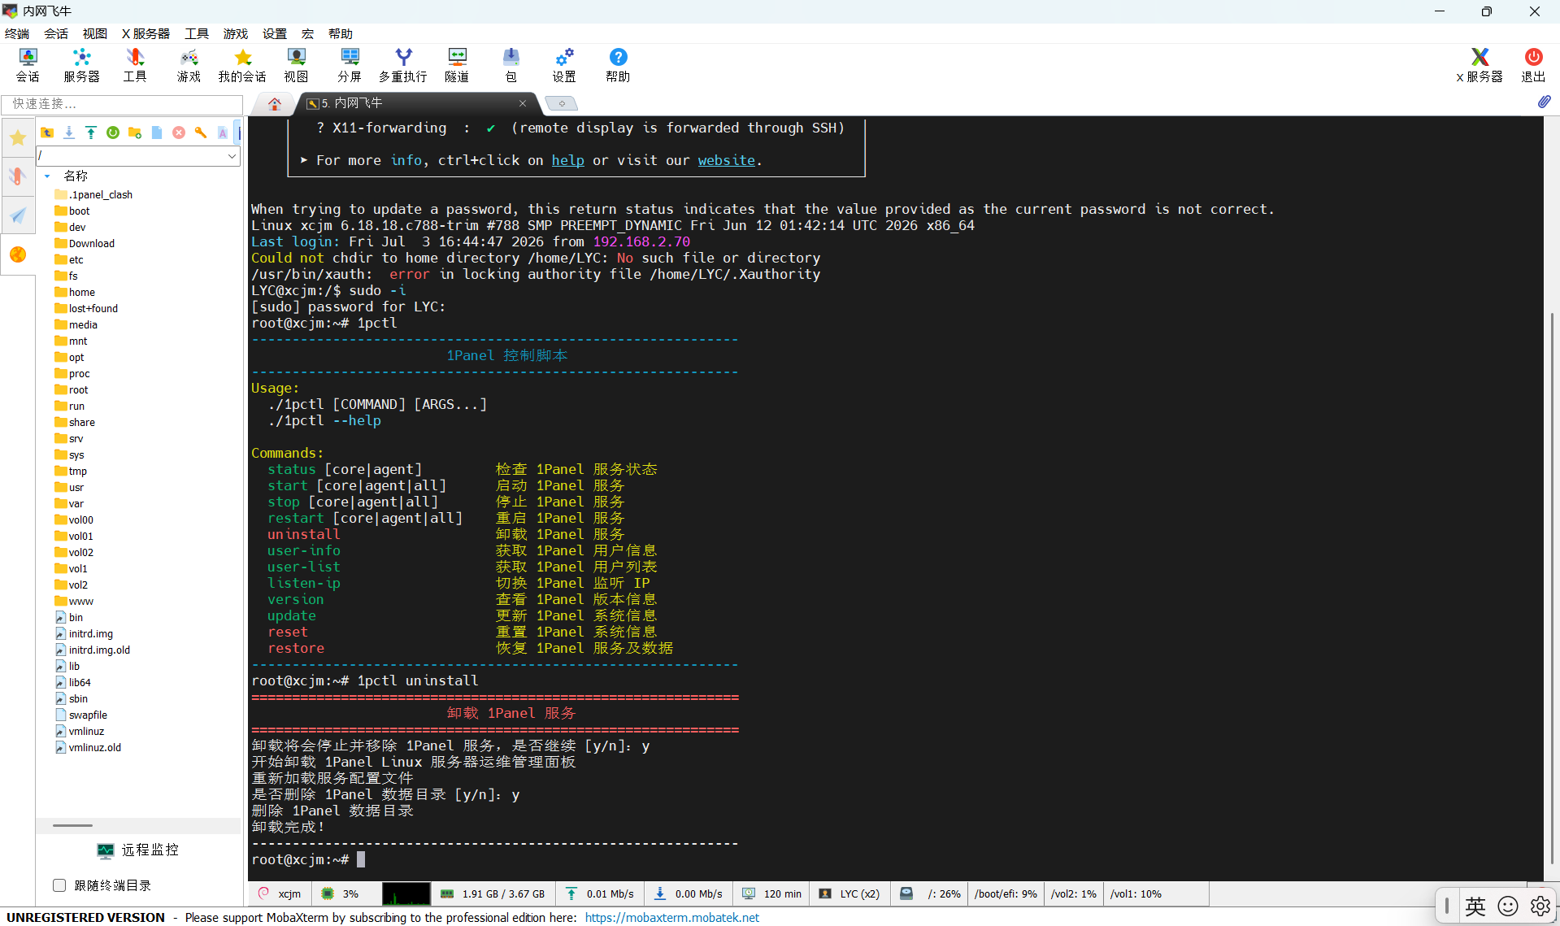Open the orange Sftp sidebar tab
This screenshot has height=926, width=1560.
pyautogui.click(x=18, y=254)
